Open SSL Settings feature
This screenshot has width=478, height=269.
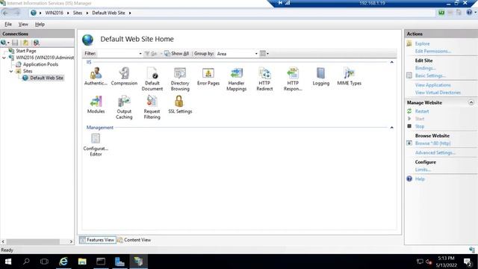click(180, 105)
